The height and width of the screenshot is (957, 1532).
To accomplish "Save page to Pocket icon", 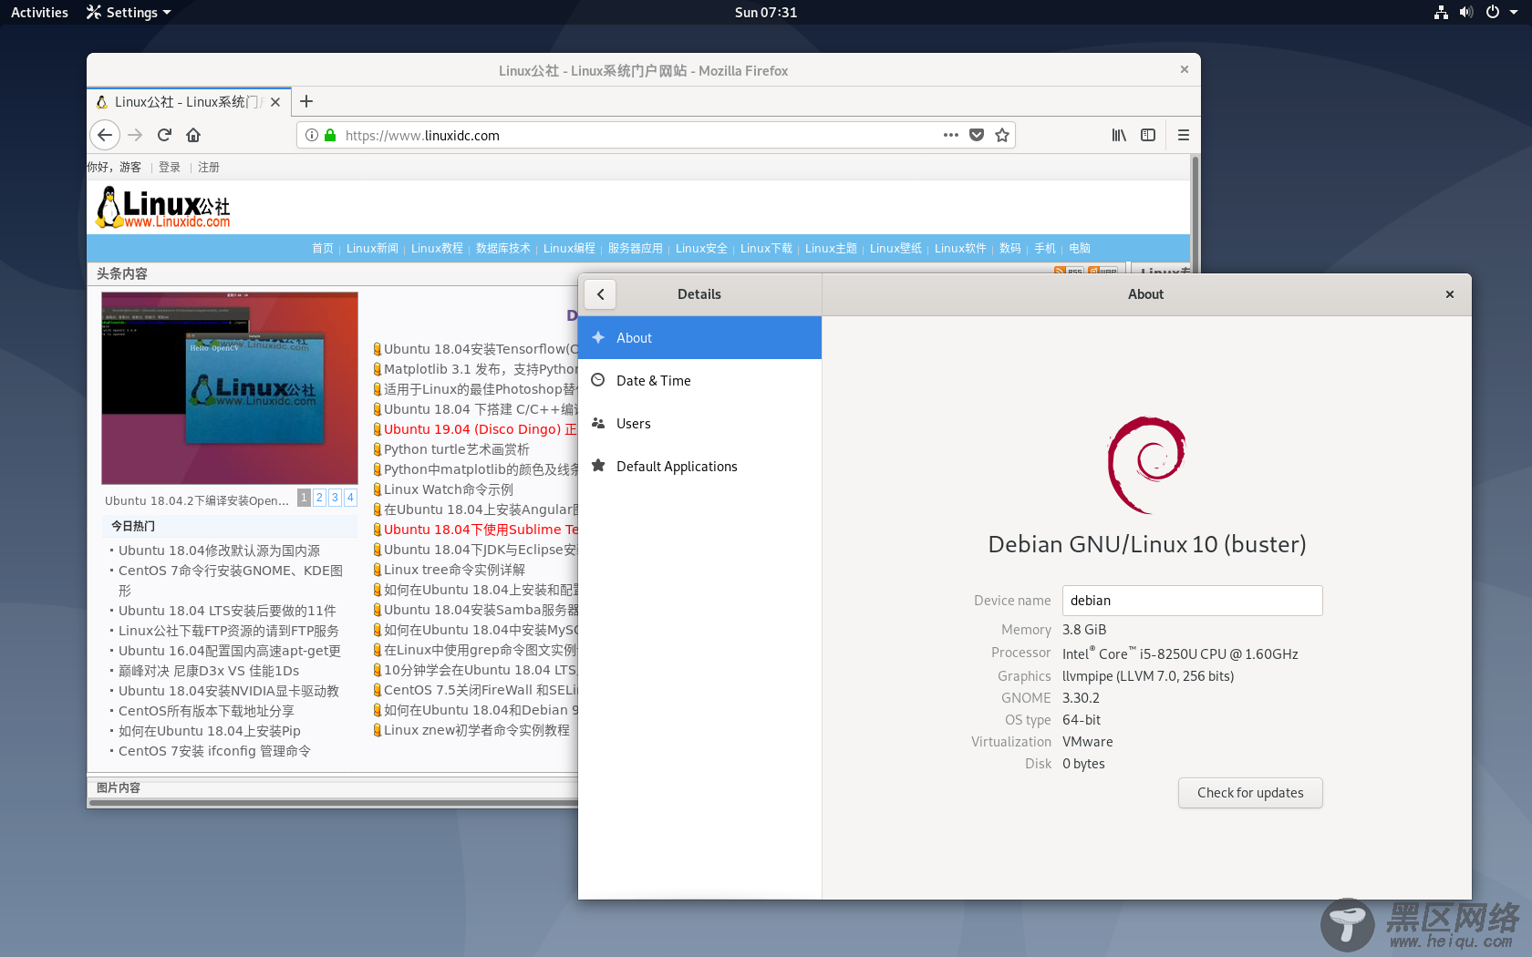I will (977, 135).
